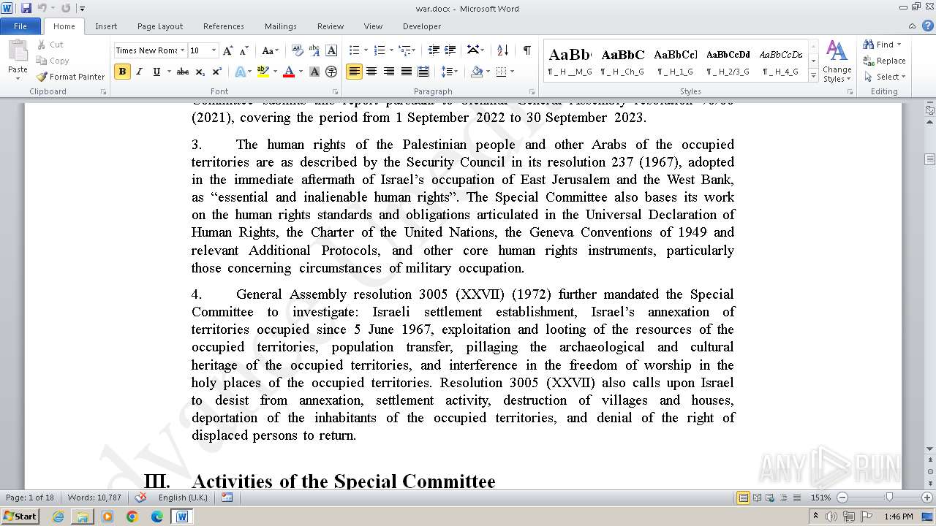This screenshot has width=936, height=526.
Task: Switch to Full Screen Reading view
Action: (x=757, y=498)
